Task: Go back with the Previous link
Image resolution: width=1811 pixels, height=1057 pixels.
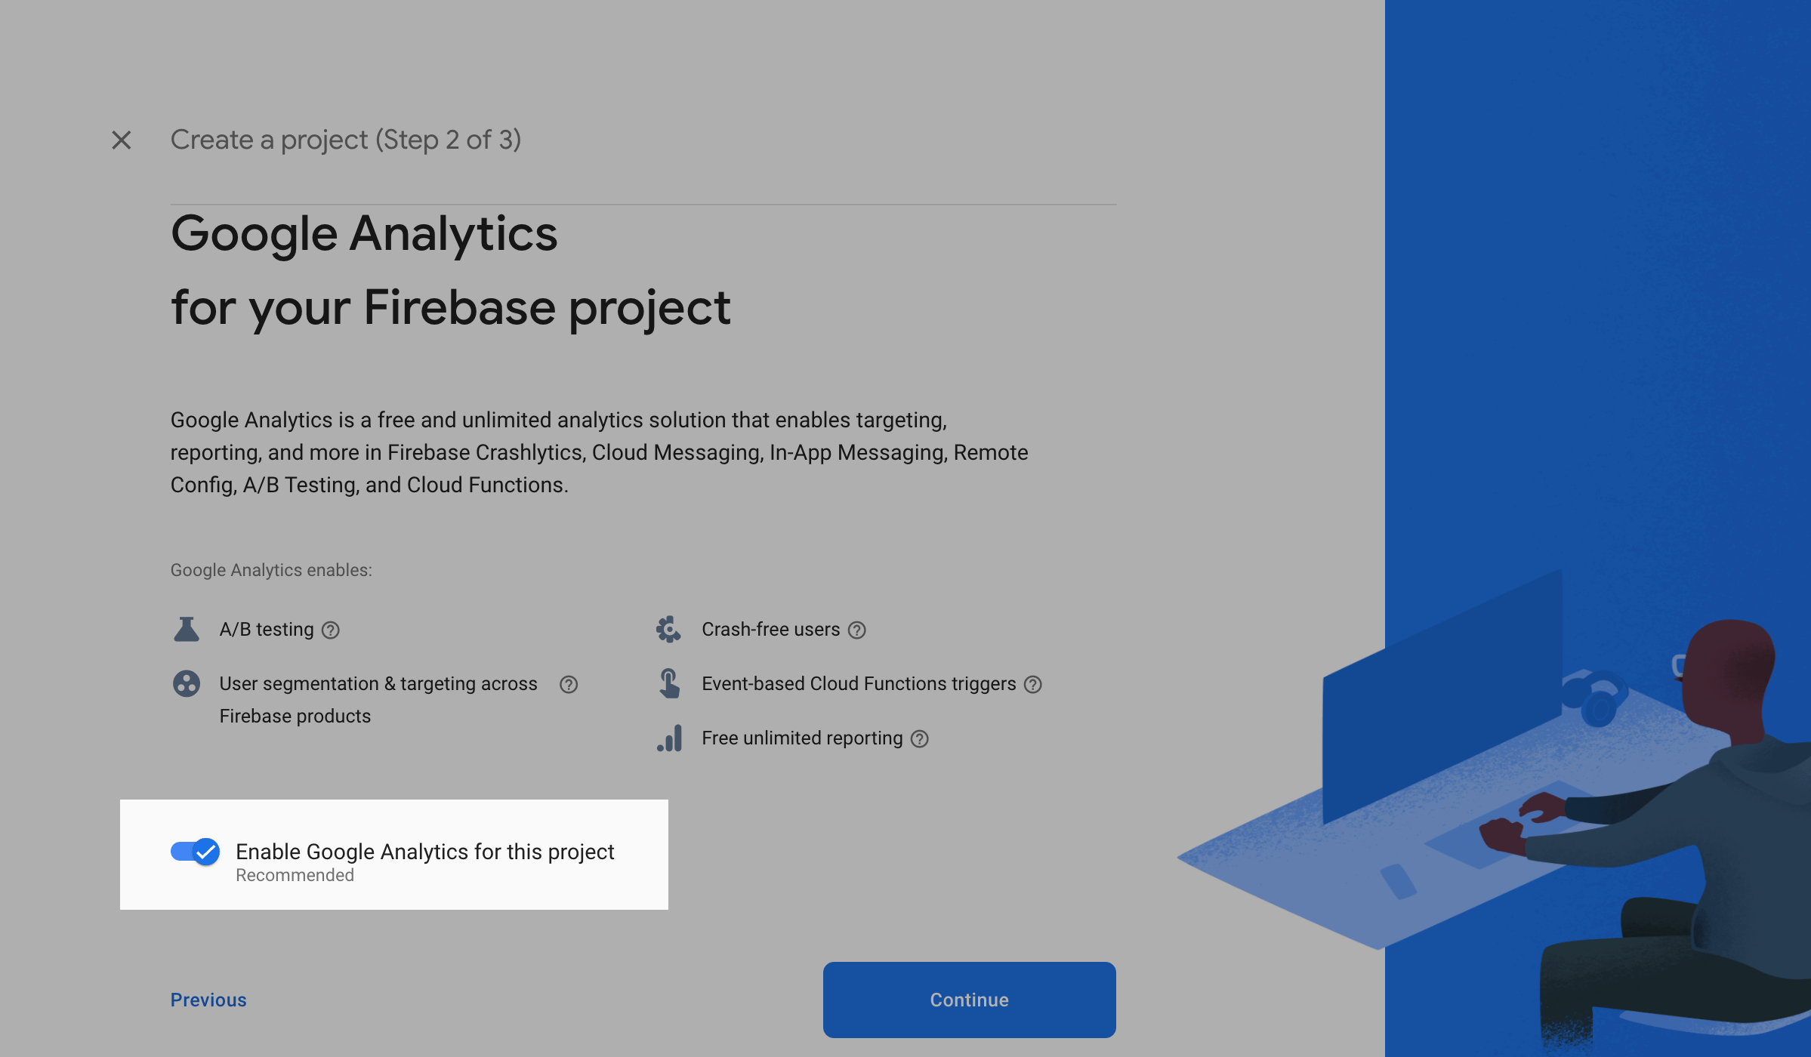Action: coord(208,1000)
